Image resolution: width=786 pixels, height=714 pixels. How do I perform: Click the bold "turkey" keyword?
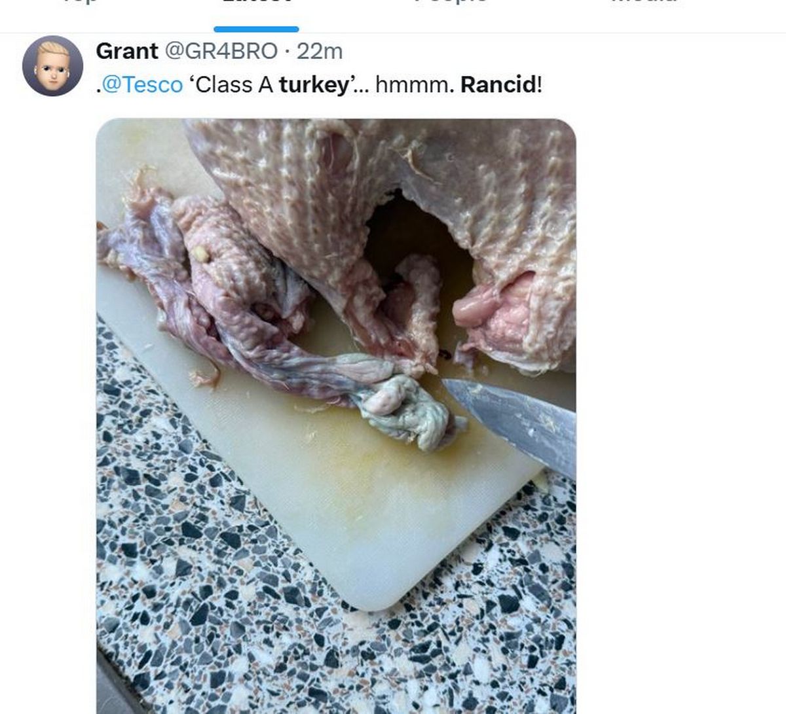click(x=313, y=85)
